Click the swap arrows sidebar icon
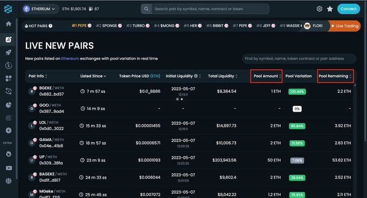This screenshot has width=367, height=198. pos(9,91)
